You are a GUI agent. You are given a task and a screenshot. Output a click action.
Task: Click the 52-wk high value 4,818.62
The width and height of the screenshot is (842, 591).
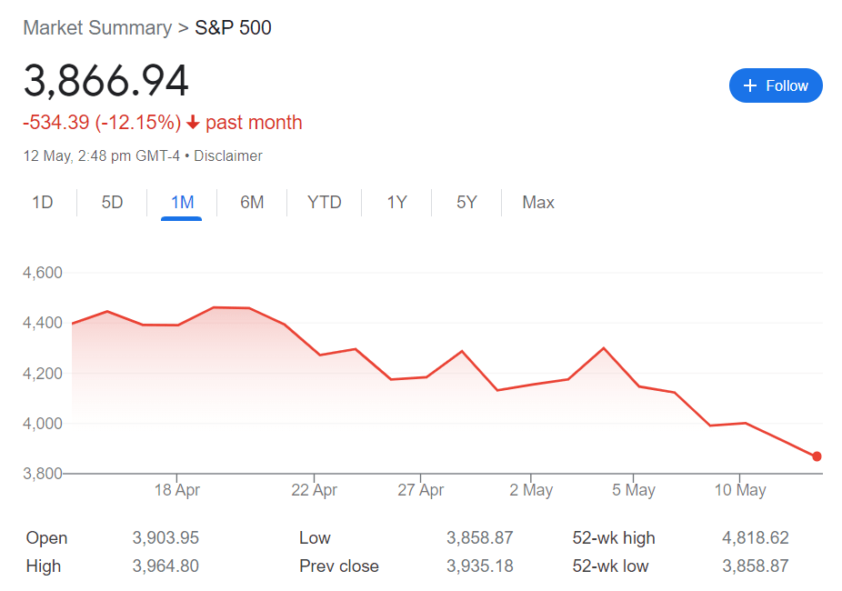pyautogui.click(x=755, y=537)
